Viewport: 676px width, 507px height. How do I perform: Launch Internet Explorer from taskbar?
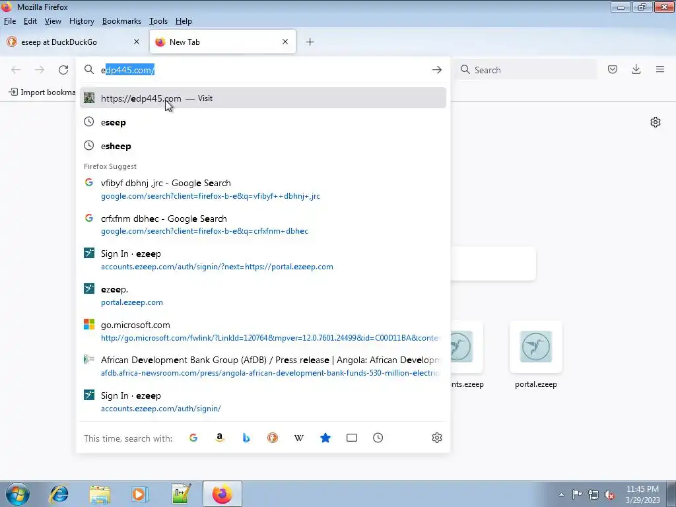point(59,494)
